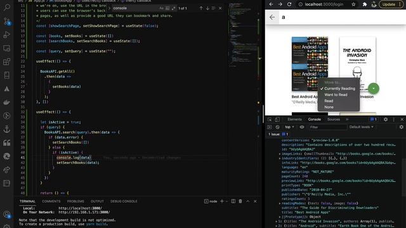The width and height of the screenshot is (406, 228).
Task: Switch to the DevTools Sources tab
Action: click(x=334, y=120)
